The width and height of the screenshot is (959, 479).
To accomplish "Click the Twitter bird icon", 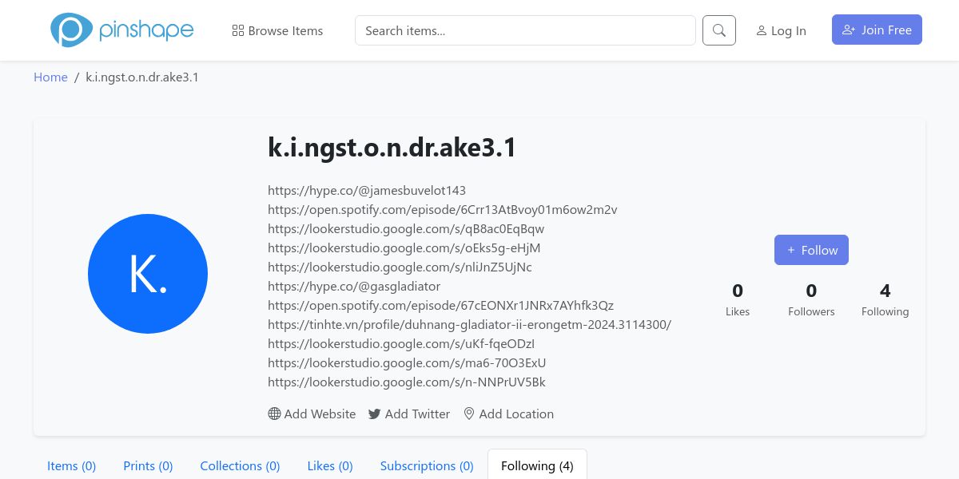I will 374,414.
